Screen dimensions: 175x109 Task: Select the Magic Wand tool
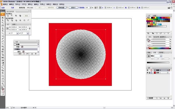point(3,23)
